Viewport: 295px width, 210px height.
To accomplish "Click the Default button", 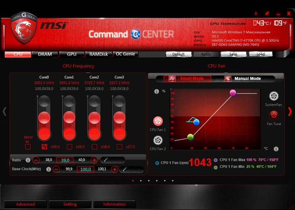I will point(178,54).
